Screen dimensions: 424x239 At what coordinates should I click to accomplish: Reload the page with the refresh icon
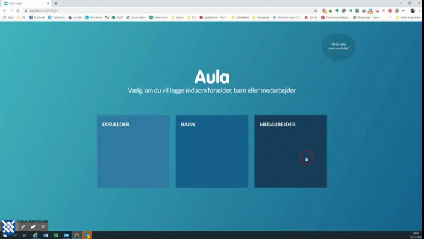[x=18, y=11]
